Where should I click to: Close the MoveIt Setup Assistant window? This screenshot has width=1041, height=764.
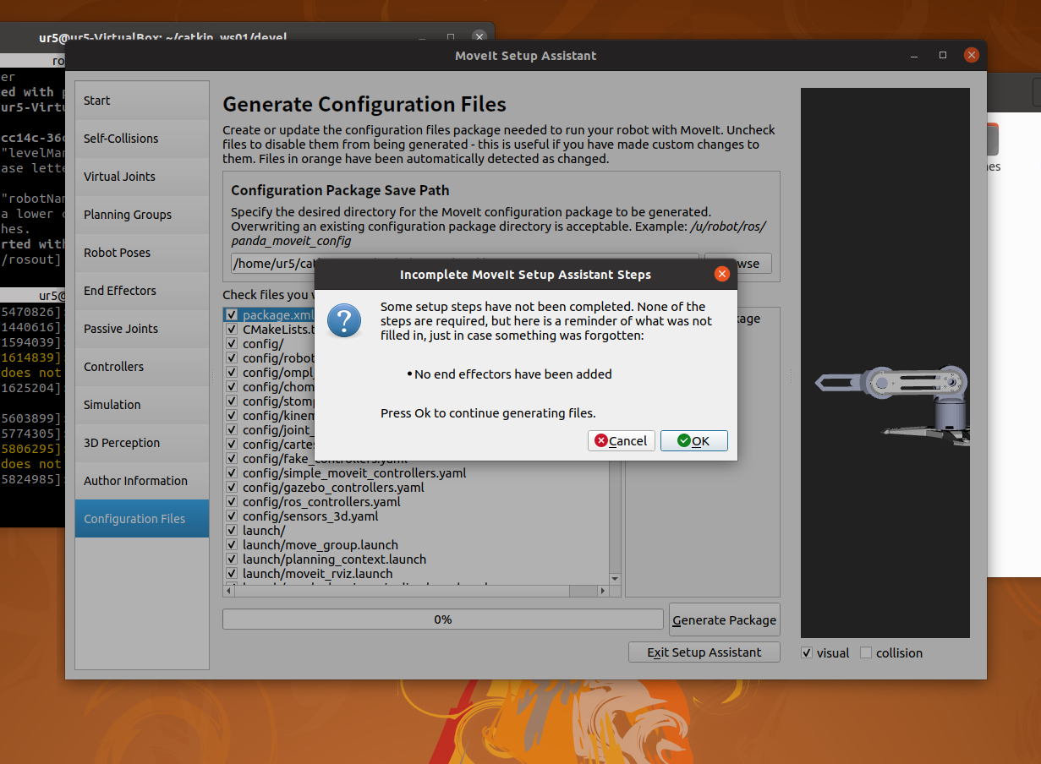[x=972, y=56]
